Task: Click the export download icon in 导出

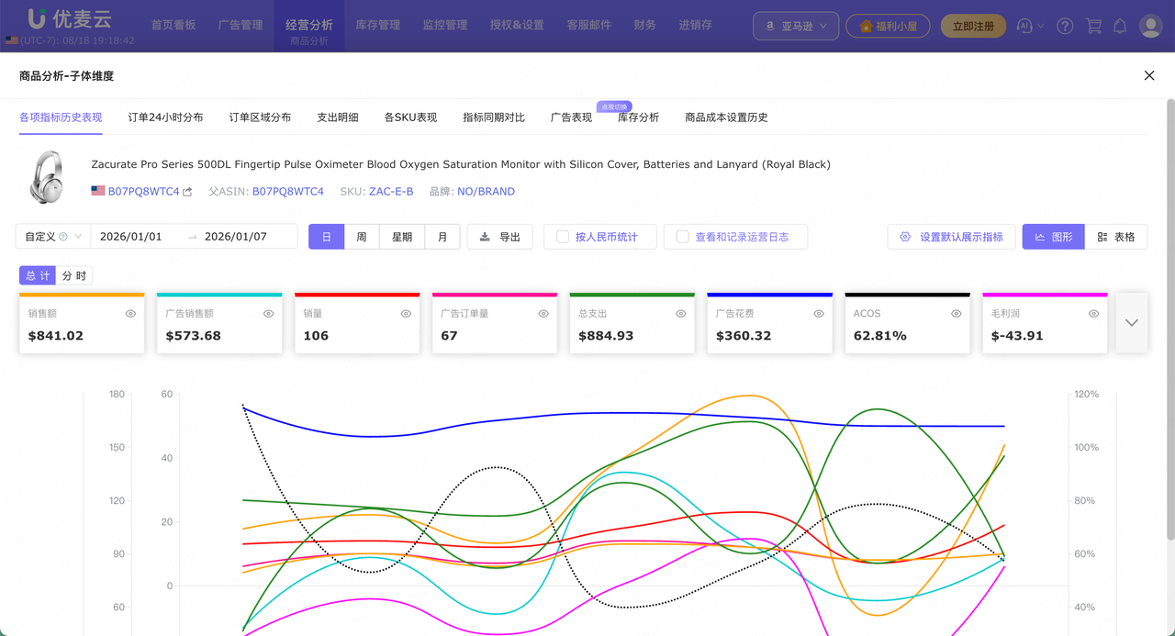Action: (486, 237)
